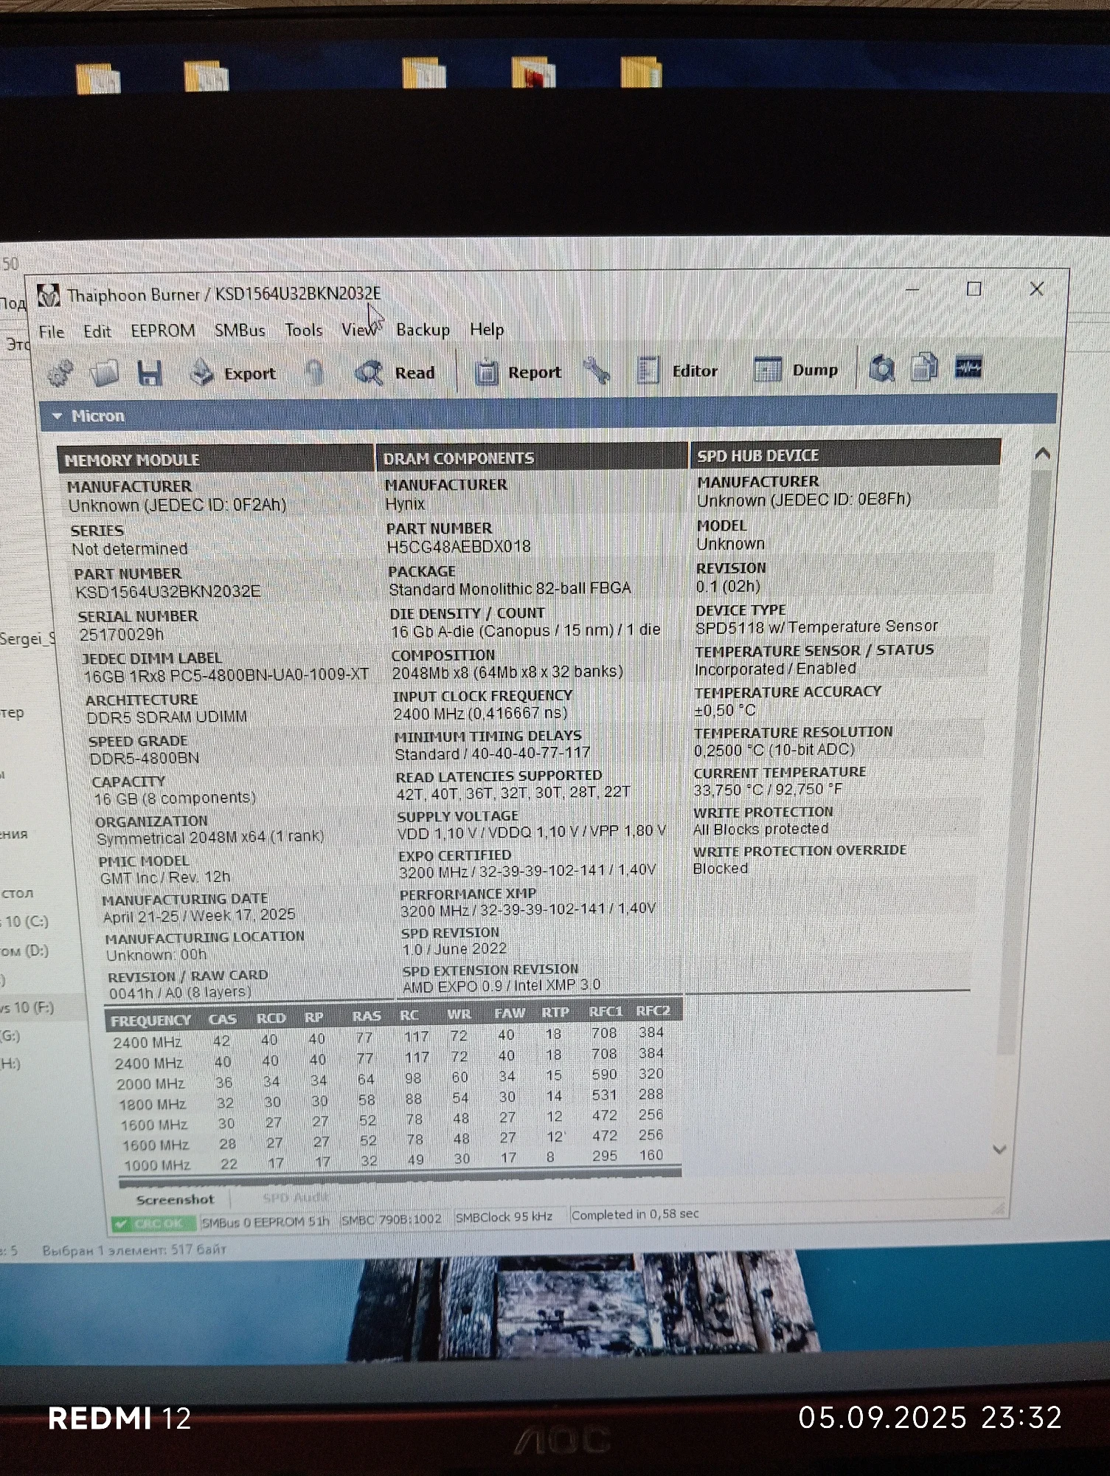Image resolution: width=1110 pixels, height=1476 pixels.
Task: Click drive (C:) in Explorer window sidebar
Action: [x=26, y=922]
